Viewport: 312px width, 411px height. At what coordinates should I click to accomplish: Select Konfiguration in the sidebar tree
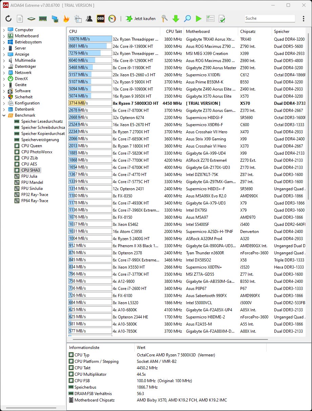(x=27, y=103)
